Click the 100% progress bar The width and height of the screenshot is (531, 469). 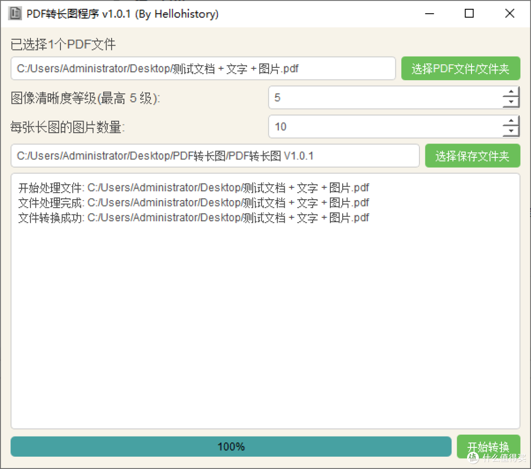(x=231, y=447)
